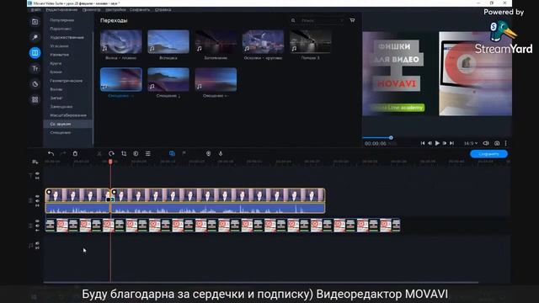The width and height of the screenshot is (539, 303).
Task: Start webcam recording from toolbar icon
Action: [x=208, y=153]
